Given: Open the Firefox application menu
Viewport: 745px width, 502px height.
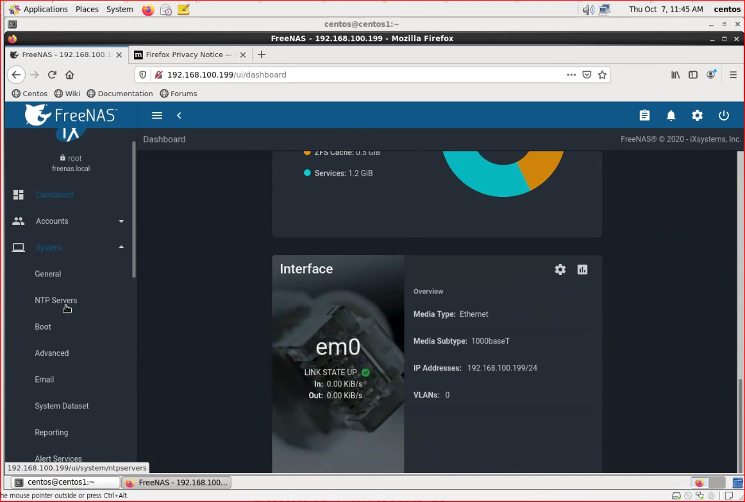Looking at the screenshot, I should click(x=733, y=74).
